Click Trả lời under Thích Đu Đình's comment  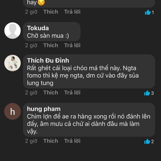click(72, 93)
